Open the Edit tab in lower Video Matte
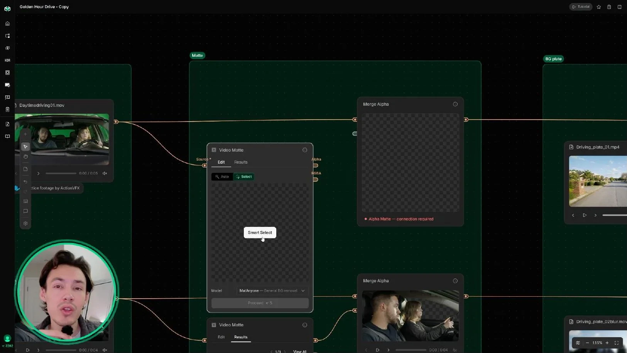 [x=221, y=337]
